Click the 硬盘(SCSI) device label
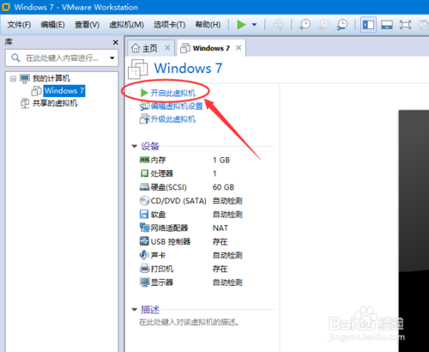 (x=169, y=187)
